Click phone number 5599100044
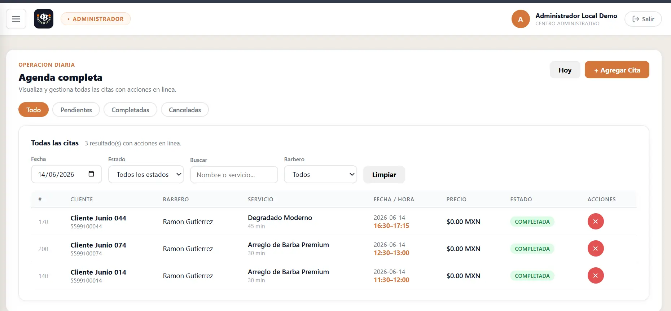This screenshot has height=311, width=671. tap(86, 227)
